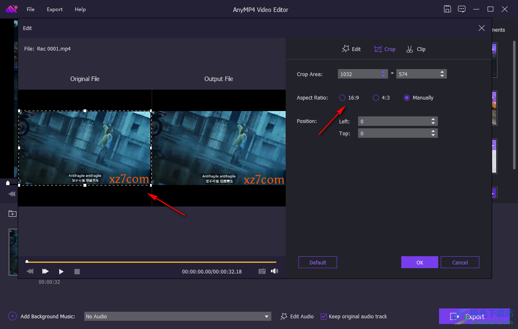518x329 pixels.
Task: Click the top-left crop handle
Action: click(x=19, y=111)
